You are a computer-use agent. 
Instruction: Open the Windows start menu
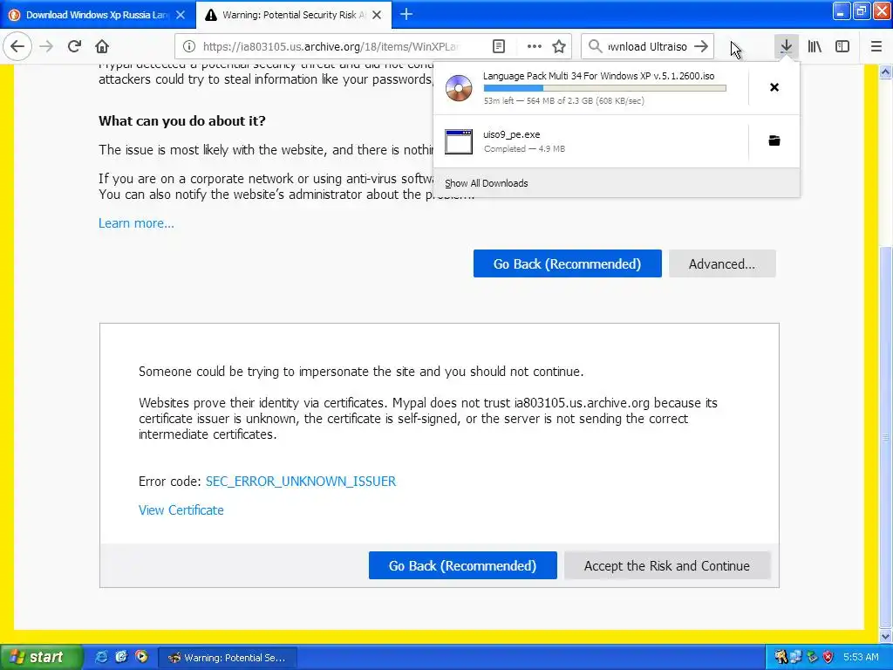tap(41, 657)
